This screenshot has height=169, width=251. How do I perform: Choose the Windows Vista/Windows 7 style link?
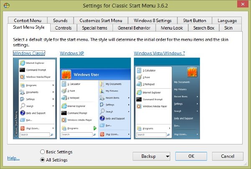point(159,53)
